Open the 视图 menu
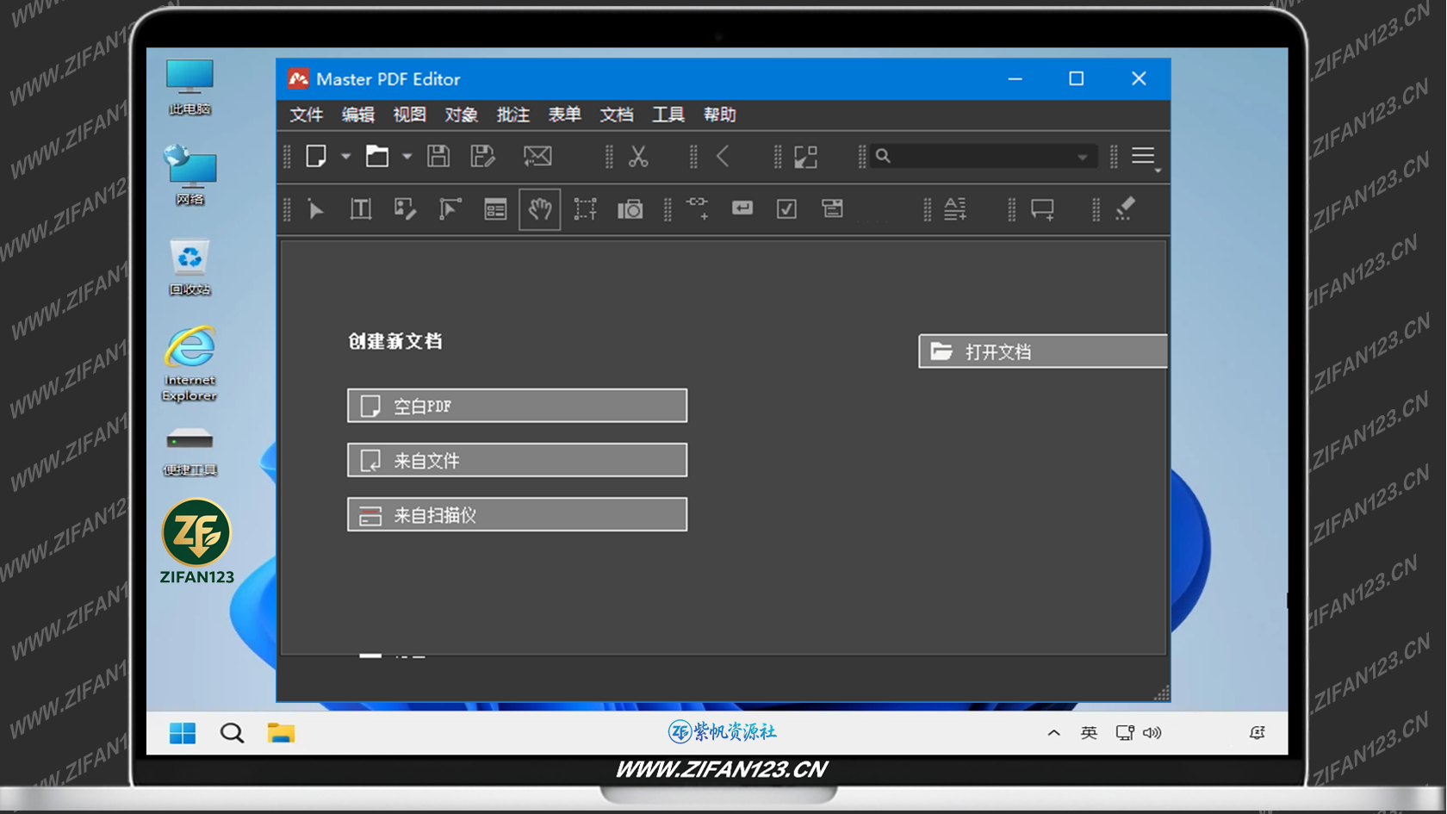The height and width of the screenshot is (814, 1447). click(410, 115)
